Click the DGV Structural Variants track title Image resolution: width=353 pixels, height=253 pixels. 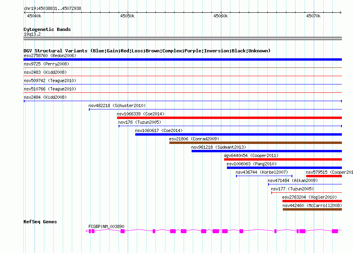(x=147, y=51)
